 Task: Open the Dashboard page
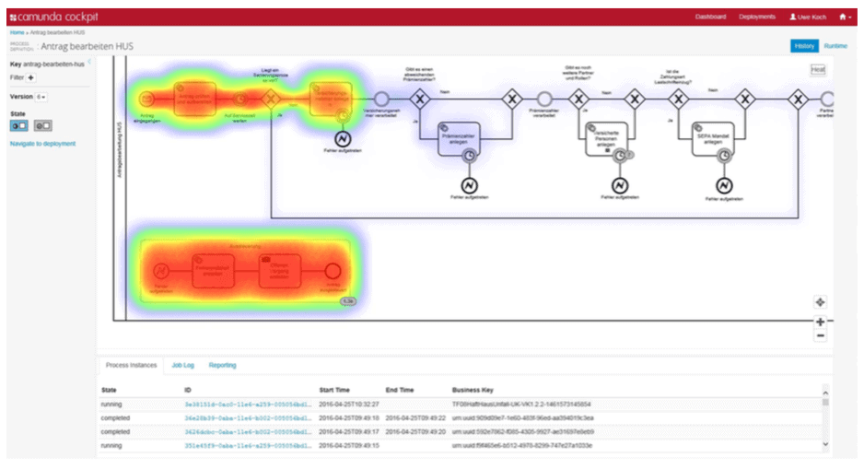[710, 18]
